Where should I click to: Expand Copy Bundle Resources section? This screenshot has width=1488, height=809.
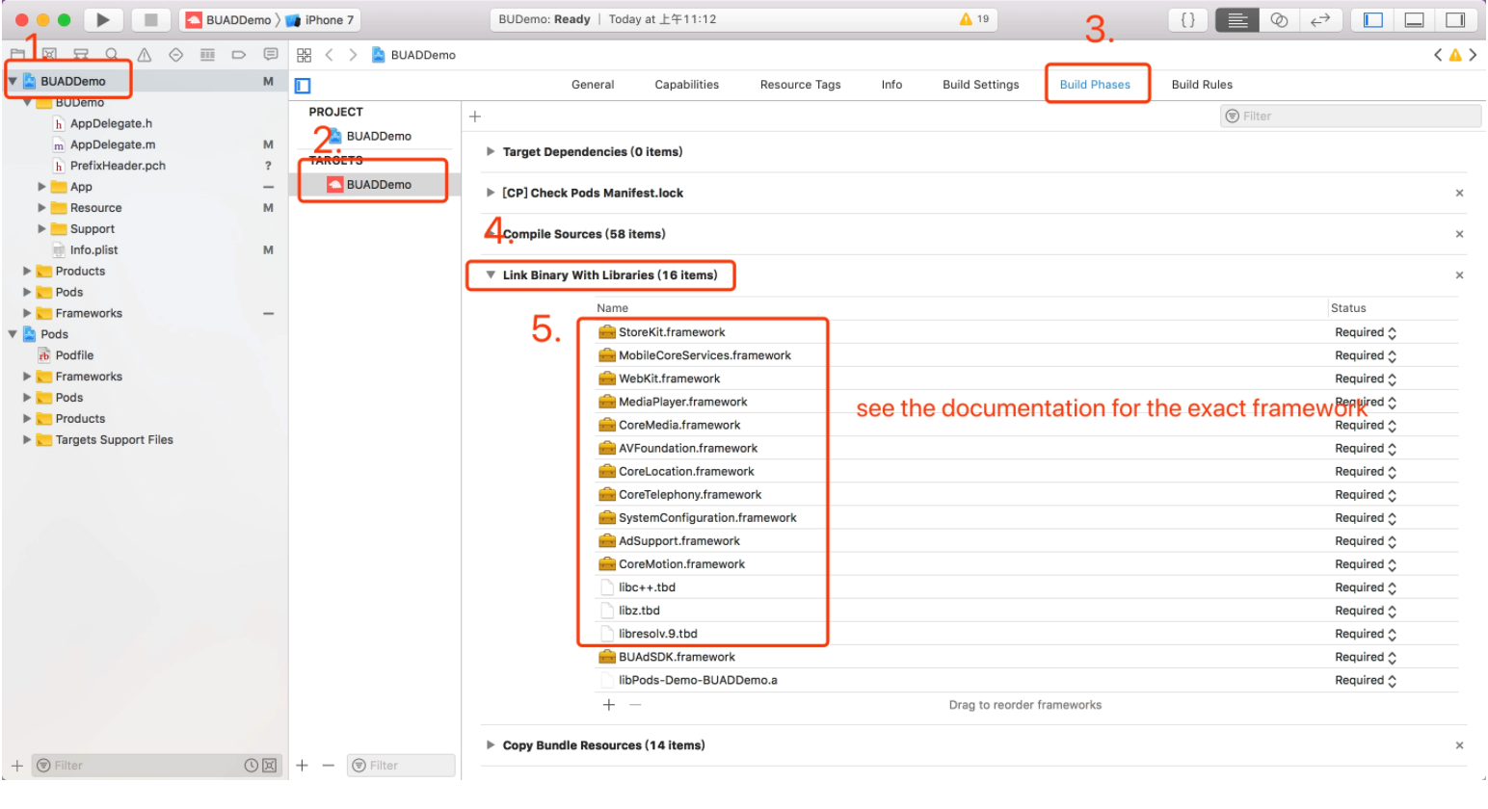tap(491, 745)
